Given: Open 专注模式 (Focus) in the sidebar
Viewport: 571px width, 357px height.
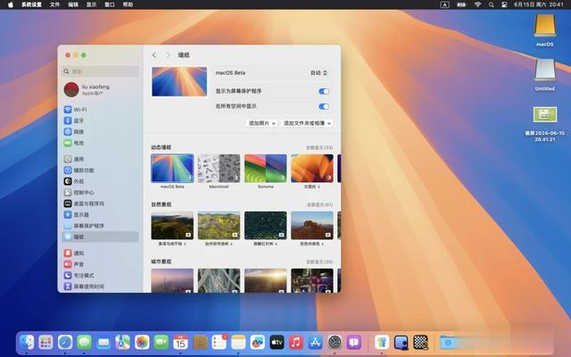Looking at the screenshot, I should coord(101,276).
